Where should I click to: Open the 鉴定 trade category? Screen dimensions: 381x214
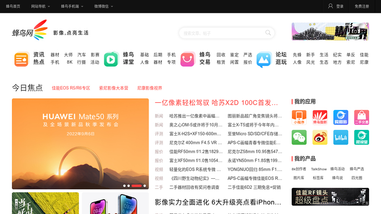pos(234,55)
